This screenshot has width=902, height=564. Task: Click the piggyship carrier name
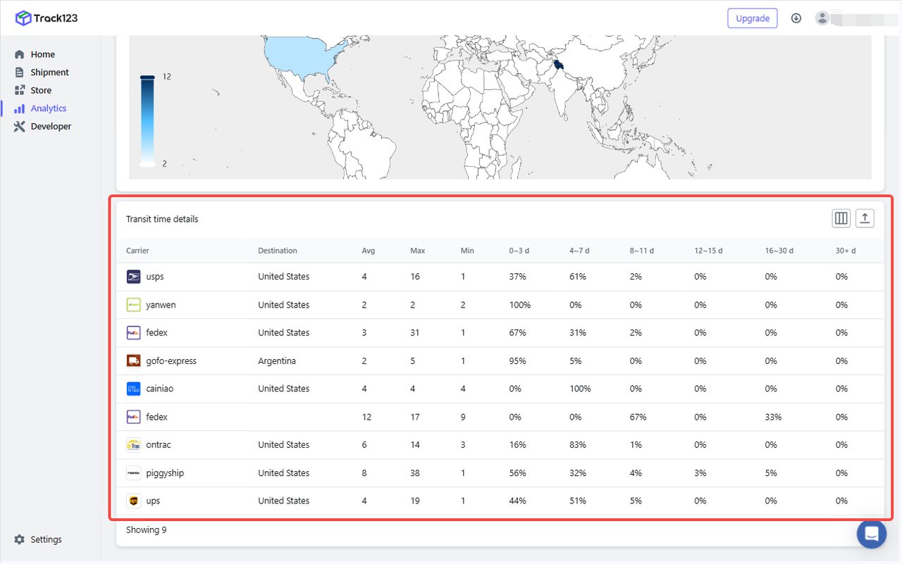165,473
